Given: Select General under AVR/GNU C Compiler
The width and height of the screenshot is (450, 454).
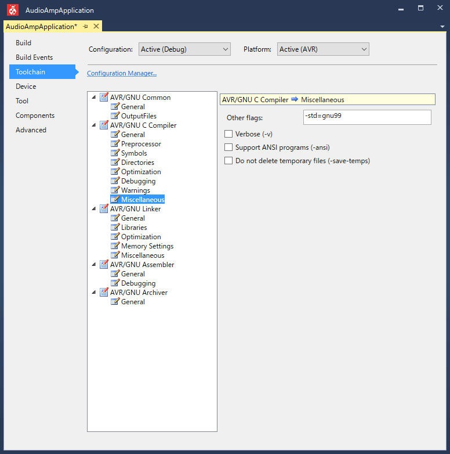Looking at the screenshot, I should [133, 134].
